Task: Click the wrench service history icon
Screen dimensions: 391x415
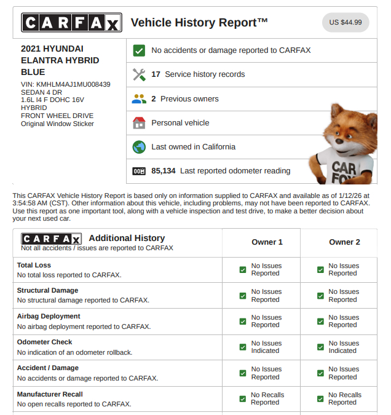Action: click(139, 74)
